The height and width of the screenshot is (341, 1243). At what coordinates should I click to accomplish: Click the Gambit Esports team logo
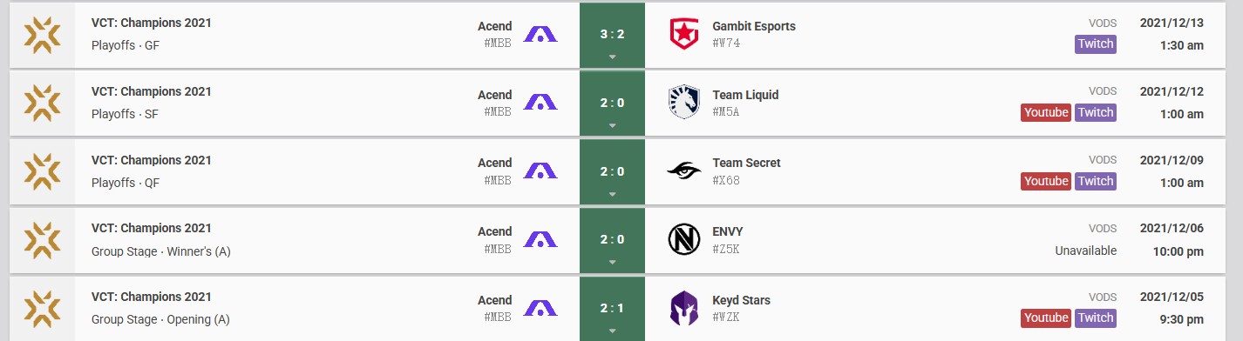coord(683,35)
